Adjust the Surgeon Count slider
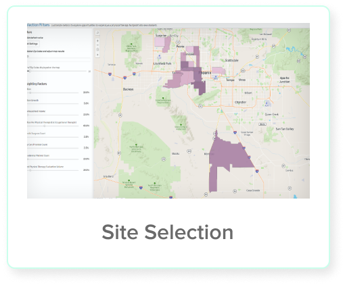 coord(53,137)
